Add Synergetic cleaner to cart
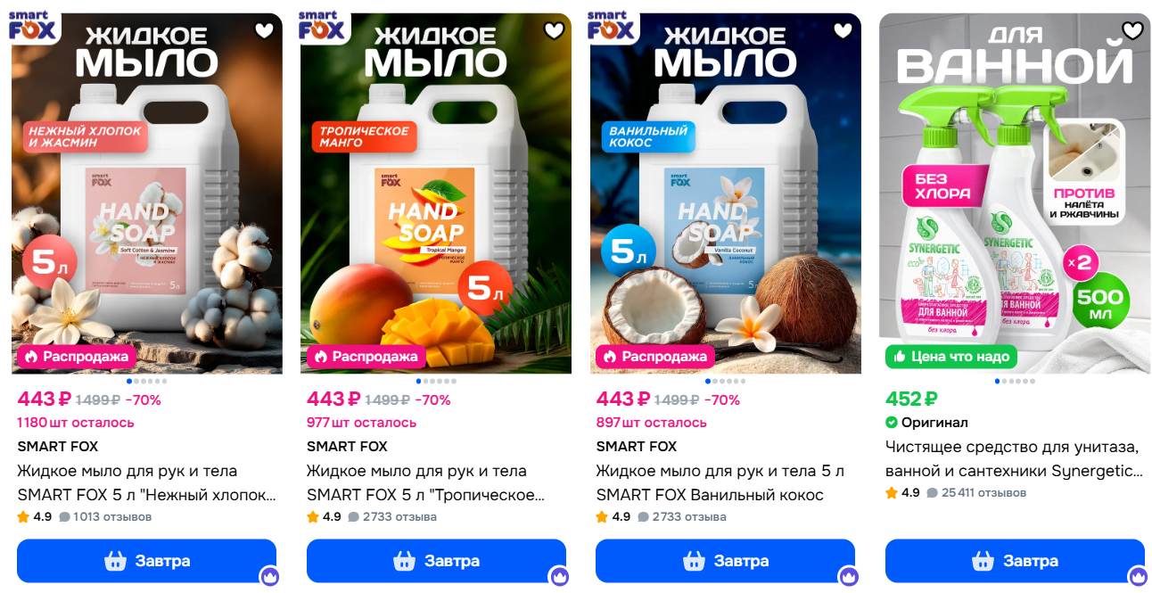 [x=1015, y=561]
